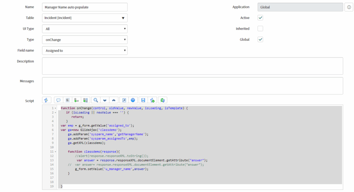Click the read-only Application field showing Global
The height and width of the screenshot is (192, 354).
tap(300, 7)
